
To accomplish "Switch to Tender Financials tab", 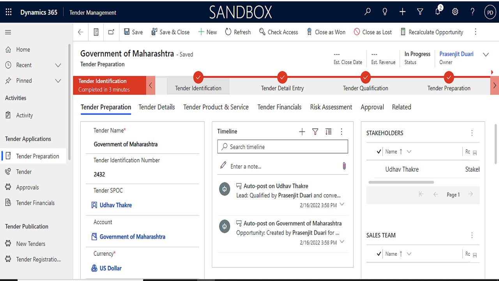I will (280, 107).
